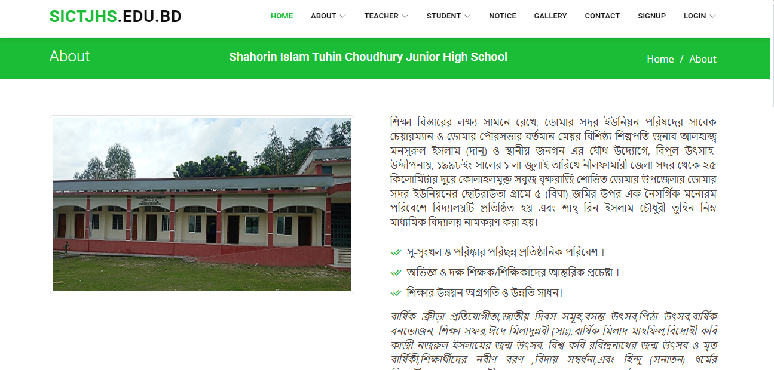Expand the ABOUT menu chevron
774x370 pixels.
[342, 16]
